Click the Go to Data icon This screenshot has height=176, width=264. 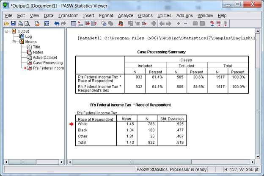(x=74, y=23)
